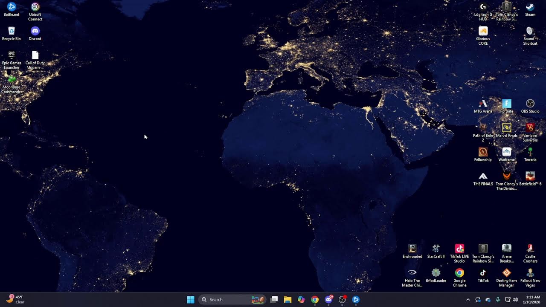The height and width of the screenshot is (307, 546).
Task: Open the Battle.net desktop shortcut
Action: click(x=12, y=9)
